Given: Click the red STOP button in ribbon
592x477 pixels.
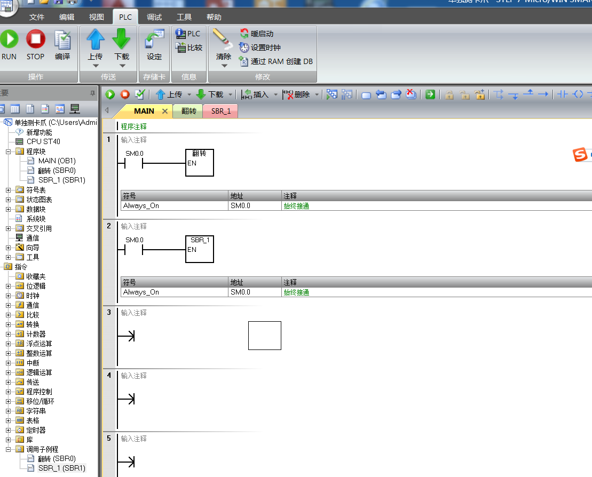Looking at the screenshot, I should (x=36, y=40).
